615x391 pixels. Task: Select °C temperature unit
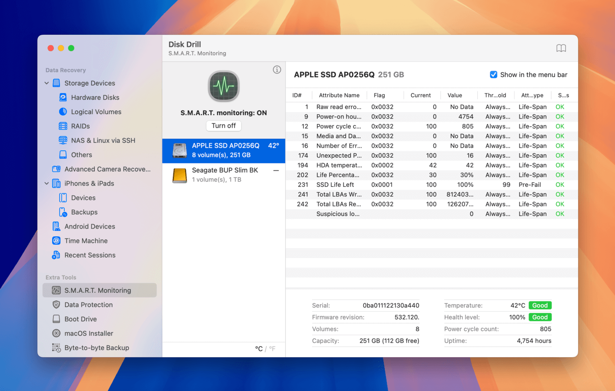click(259, 348)
